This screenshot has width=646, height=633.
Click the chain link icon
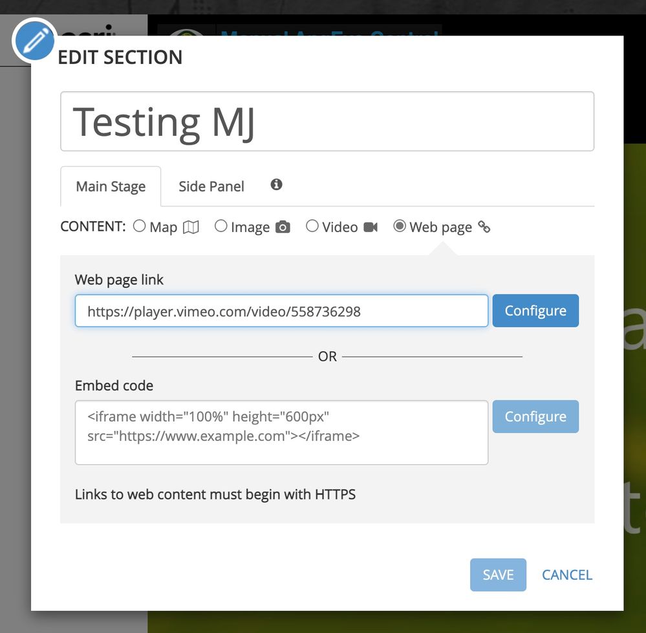coord(484,227)
